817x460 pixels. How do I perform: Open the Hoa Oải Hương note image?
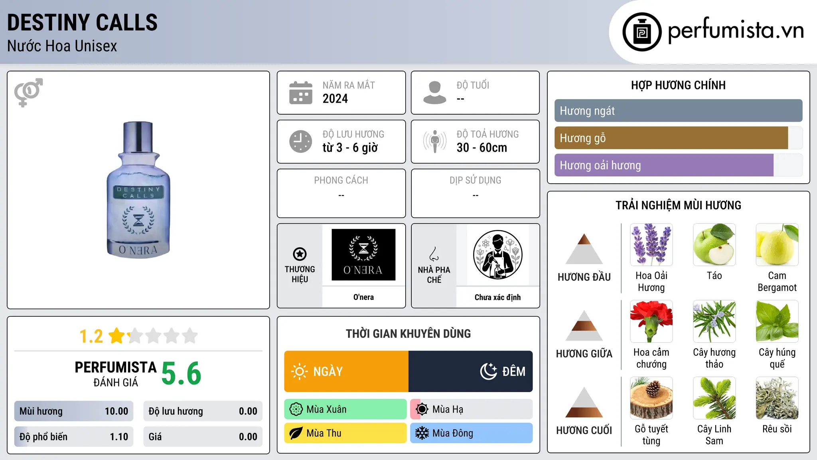[651, 245]
